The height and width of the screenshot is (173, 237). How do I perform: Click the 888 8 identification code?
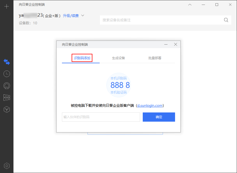point(120,85)
